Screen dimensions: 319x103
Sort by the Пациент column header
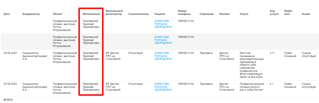[x=160, y=14]
